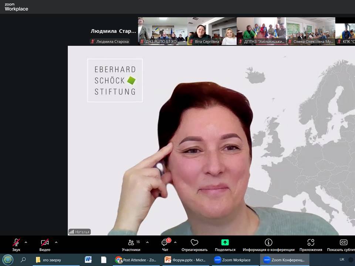355x266 pixels.
Task: Click the taskbar search magnifier icon
Action: coord(23,260)
